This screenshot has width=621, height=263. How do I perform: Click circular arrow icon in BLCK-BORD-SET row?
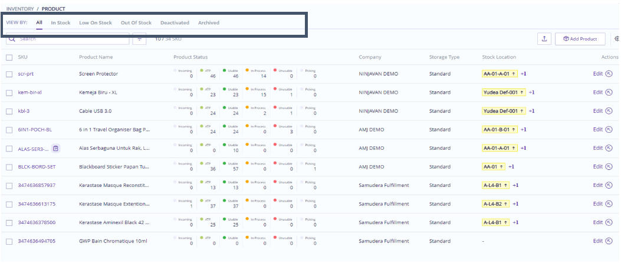point(609,167)
